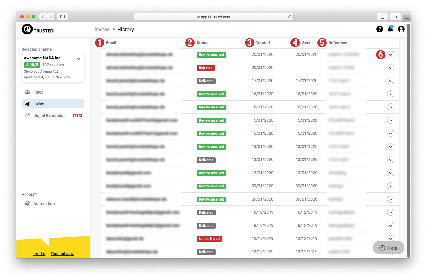Expand the Rejected invite row
Viewport: 427px width, 280px height.
[x=391, y=68]
